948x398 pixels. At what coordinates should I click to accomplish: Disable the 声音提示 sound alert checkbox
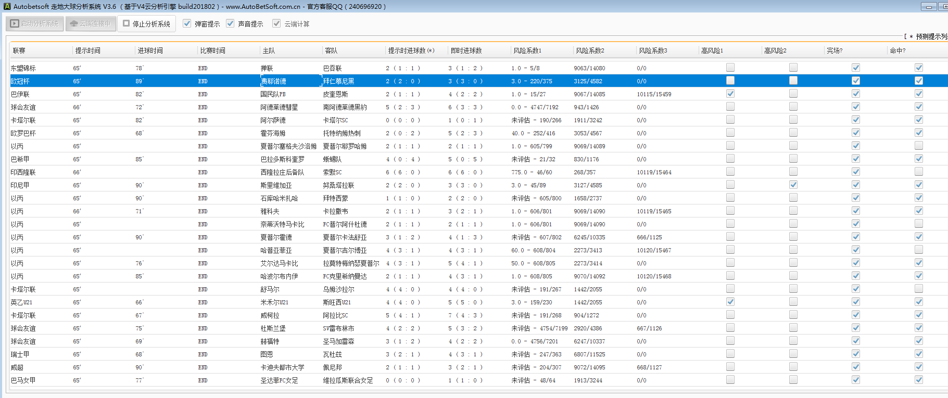point(230,23)
